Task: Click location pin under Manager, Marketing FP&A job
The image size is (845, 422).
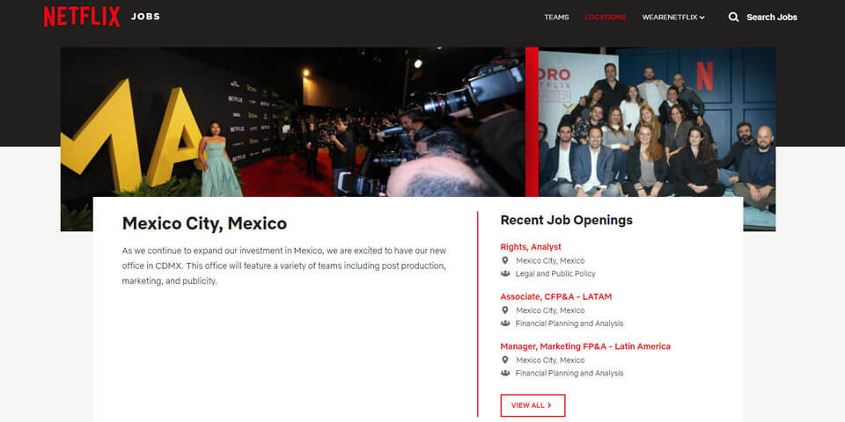Action: [x=505, y=360]
